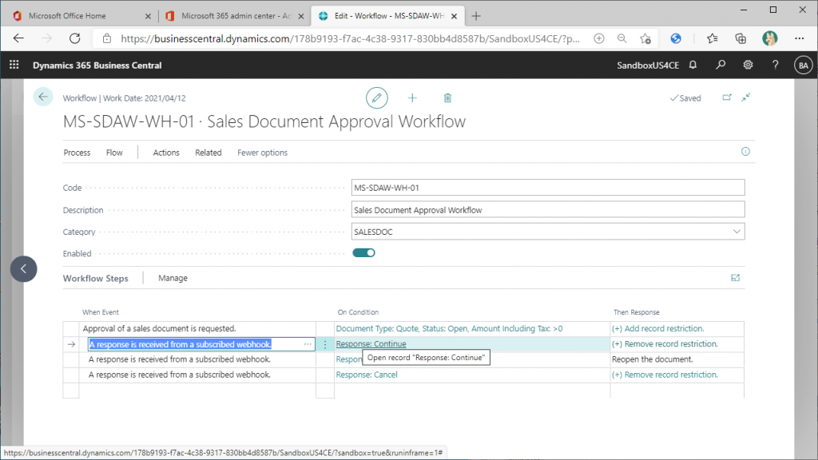Open the browser Settings and more menu
Image resolution: width=818 pixels, height=460 pixels.
pyautogui.click(x=799, y=38)
